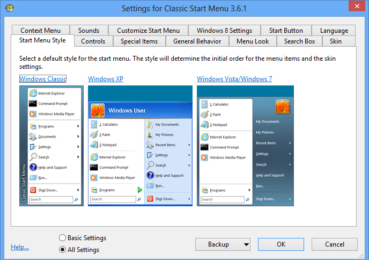This screenshot has width=369, height=260.
Task: Select the Start Menu Style tab
Action: click(42, 40)
